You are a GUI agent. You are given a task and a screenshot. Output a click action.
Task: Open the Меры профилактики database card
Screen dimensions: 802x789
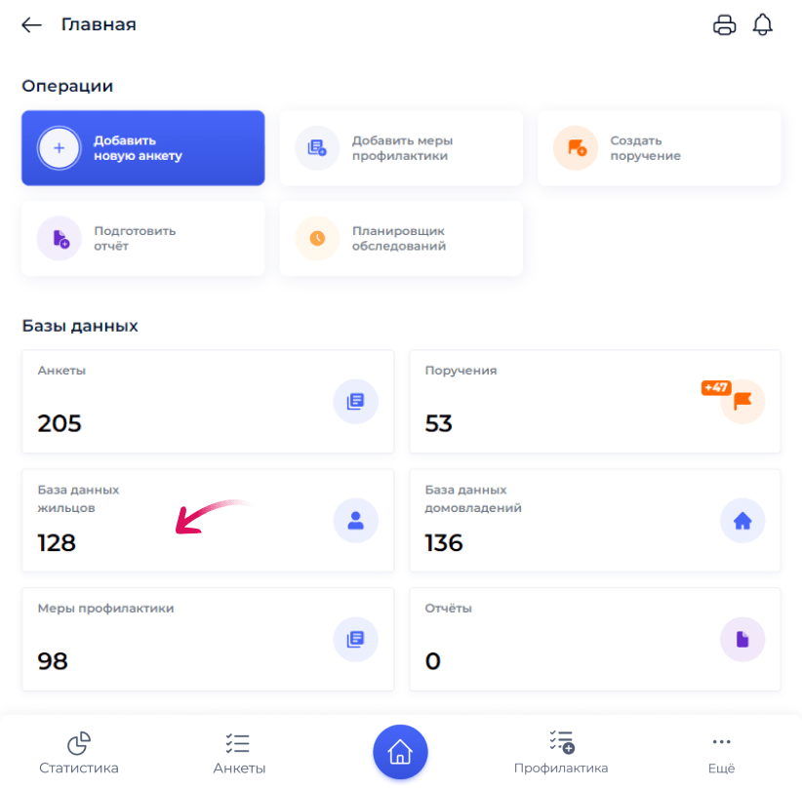click(207, 640)
